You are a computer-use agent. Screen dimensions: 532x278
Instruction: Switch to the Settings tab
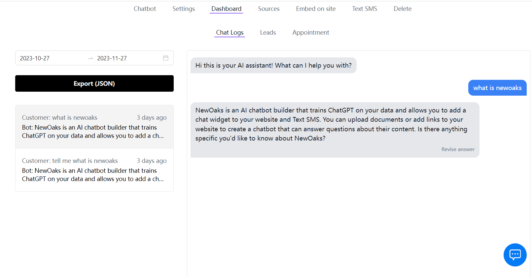(x=184, y=9)
